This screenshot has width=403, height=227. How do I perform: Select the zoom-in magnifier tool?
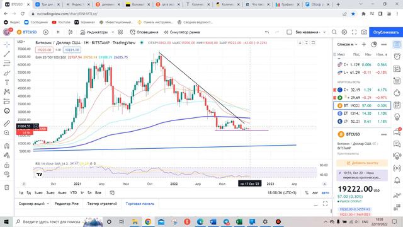pos(7,133)
